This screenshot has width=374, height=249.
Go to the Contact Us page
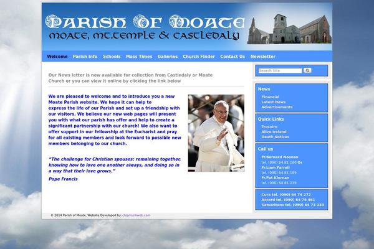pos(233,57)
